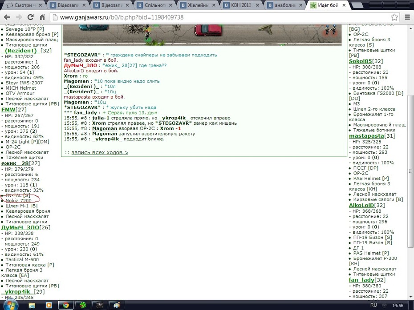This screenshot has width=414, height=310.
Task: Open the green flower taskbar app
Action: pyautogui.click(x=83, y=305)
